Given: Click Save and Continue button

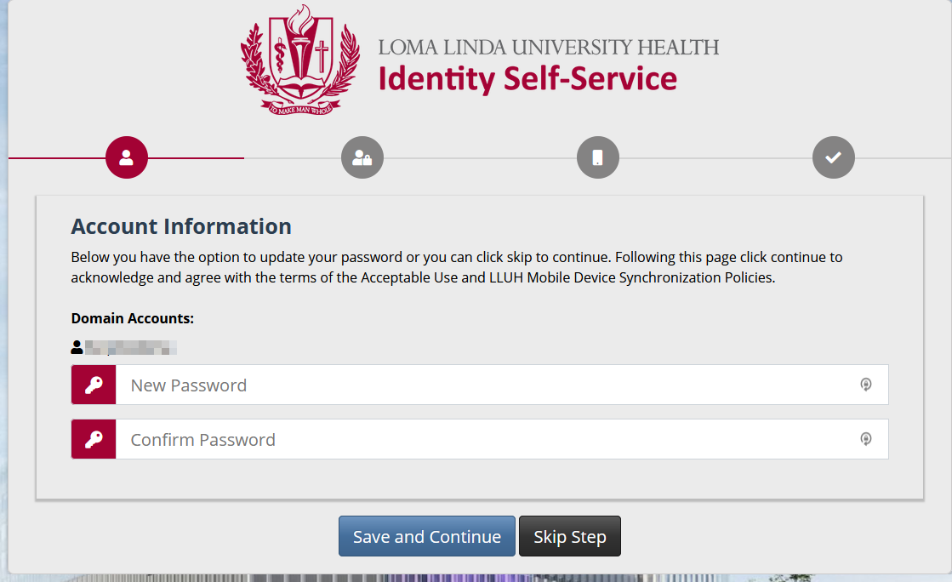Looking at the screenshot, I should 427,536.
